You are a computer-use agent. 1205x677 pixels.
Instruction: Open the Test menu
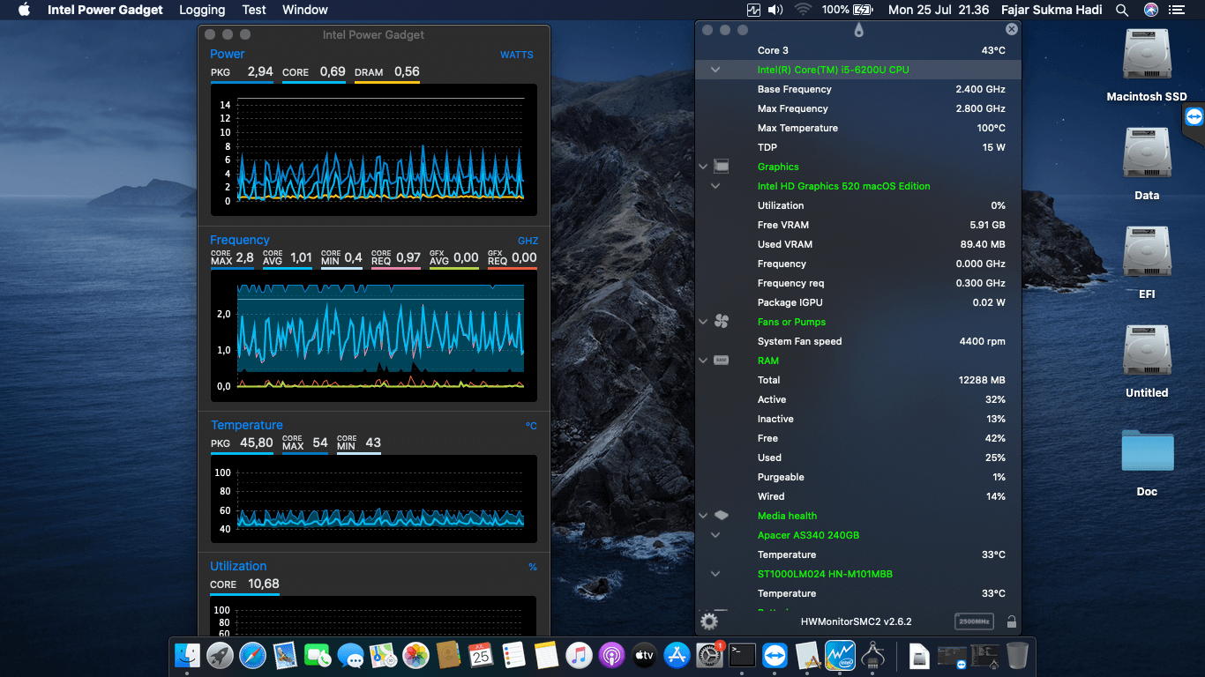(x=254, y=10)
